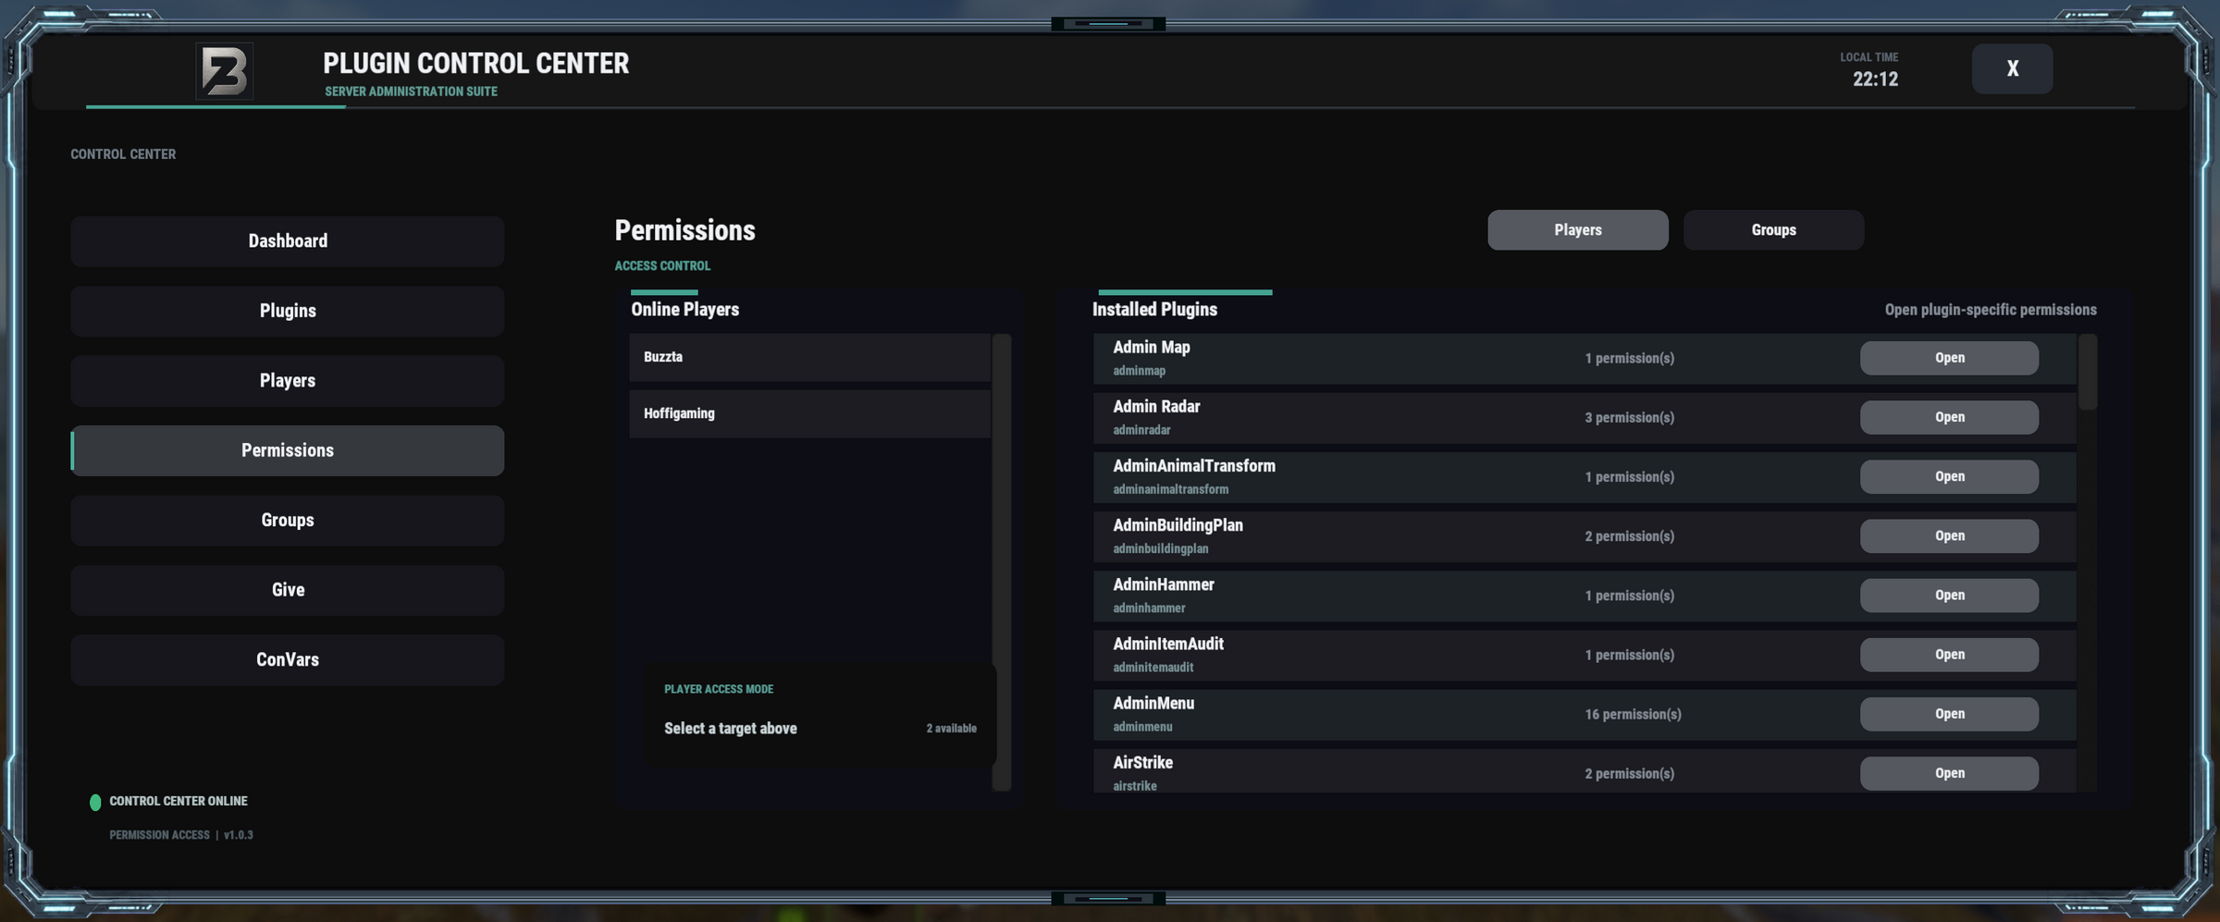This screenshot has width=2220, height=922.
Task: Select the Players sidebar menu item
Action: pyautogui.click(x=288, y=381)
